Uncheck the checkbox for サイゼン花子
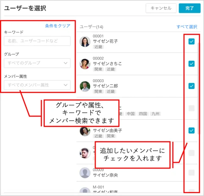Screen dimensions: 204x196 191,41
